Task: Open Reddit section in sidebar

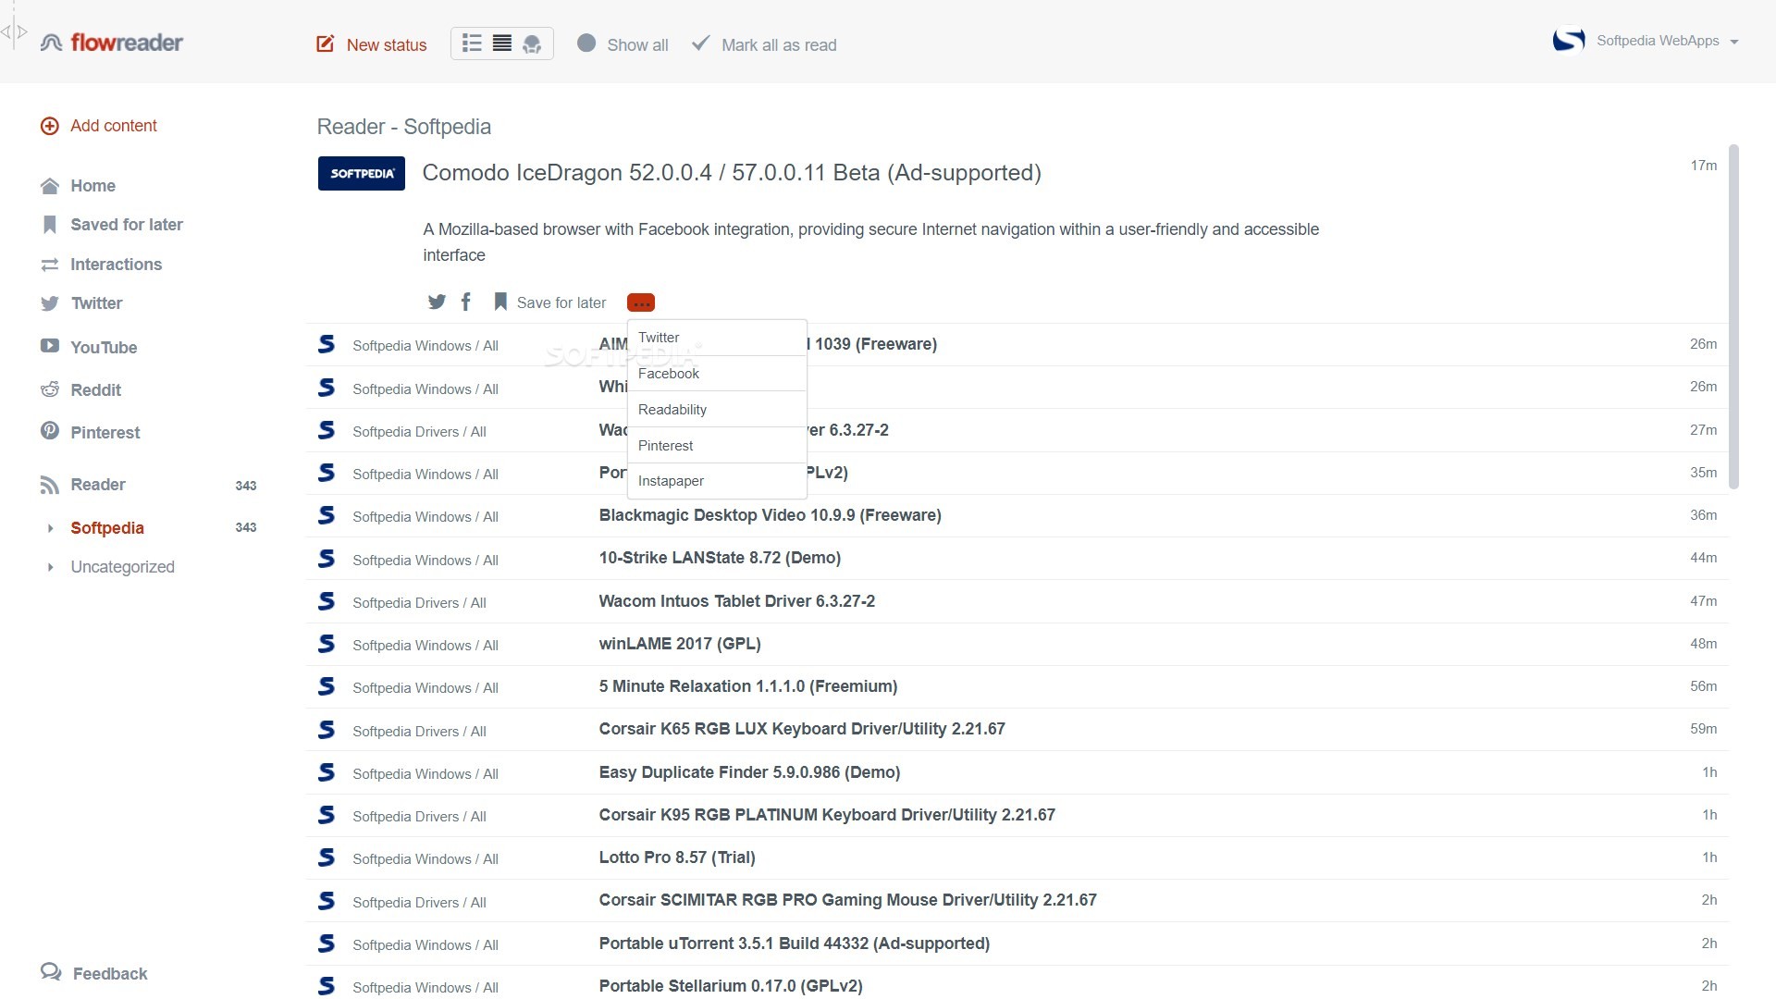Action: click(x=95, y=389)
